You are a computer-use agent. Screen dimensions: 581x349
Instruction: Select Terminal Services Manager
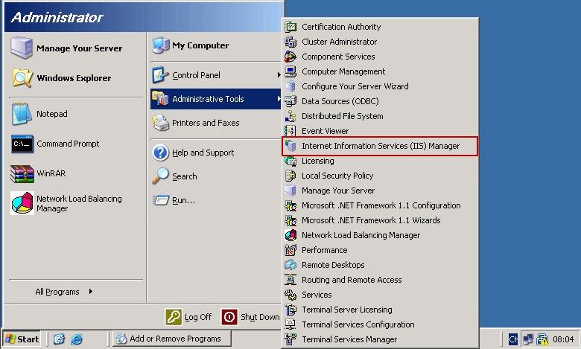[x=380, y=339]
